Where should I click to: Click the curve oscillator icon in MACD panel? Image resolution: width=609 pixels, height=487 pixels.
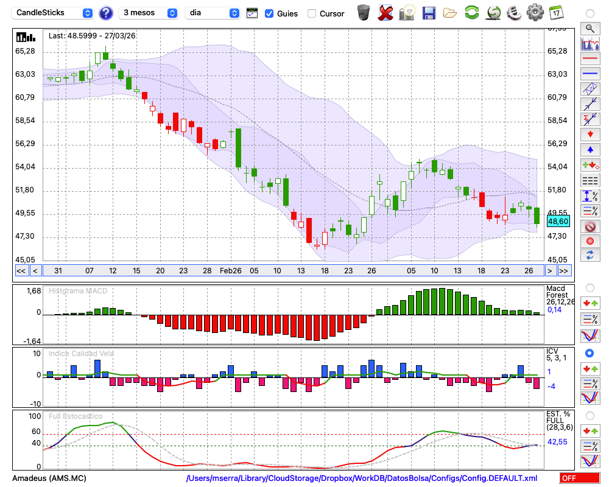pos(590,335)
